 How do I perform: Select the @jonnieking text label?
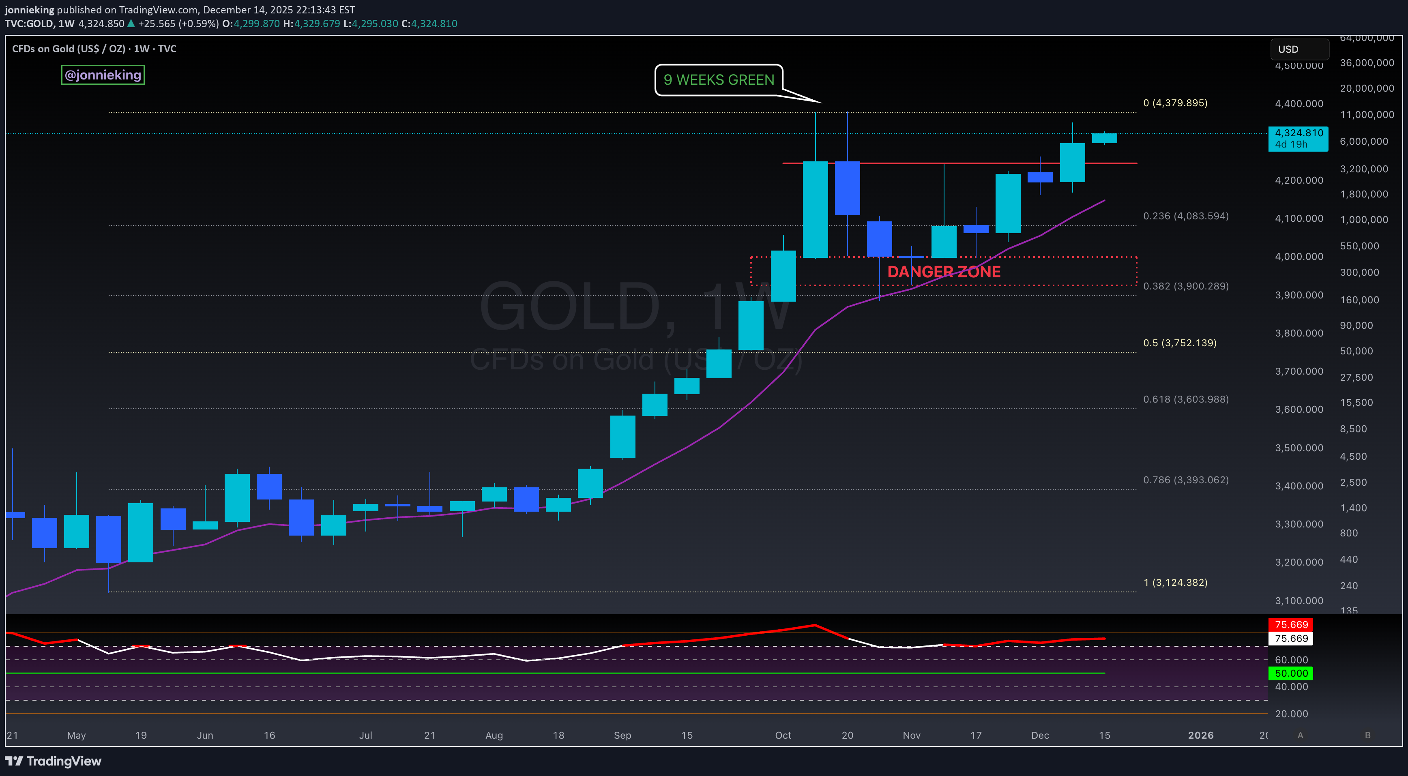[103, 75]
